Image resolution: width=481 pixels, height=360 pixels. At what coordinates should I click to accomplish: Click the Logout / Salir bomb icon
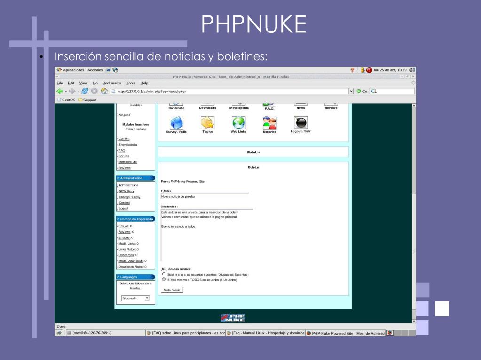click(x=300, y=123)
